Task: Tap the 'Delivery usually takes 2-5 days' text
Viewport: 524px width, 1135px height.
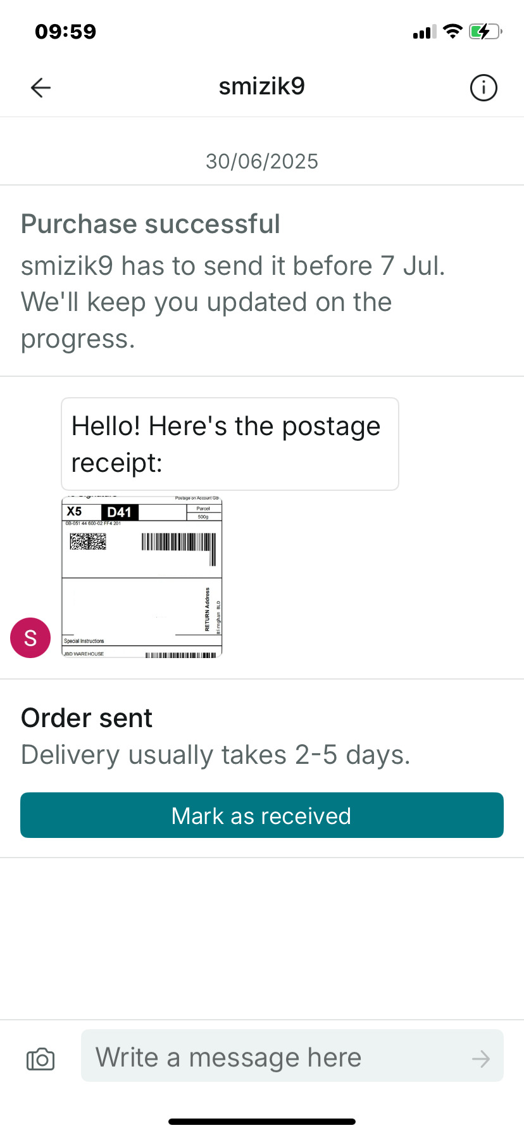Action: pyautogui.click(x=216, y=755)
